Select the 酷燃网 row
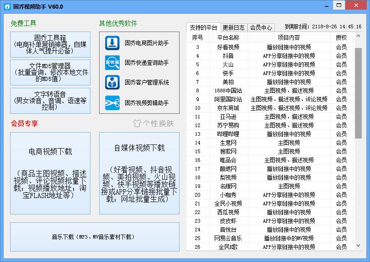Screen dimensions: 370x262 (x=270, y=169)
